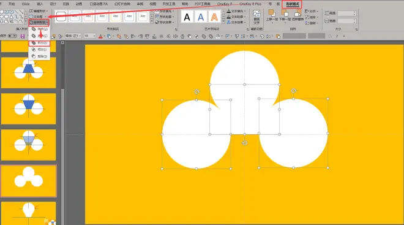Select the 形状格式 (Shape Format) tab
This screenshot has height=225, width=404.
pos(293,4)
